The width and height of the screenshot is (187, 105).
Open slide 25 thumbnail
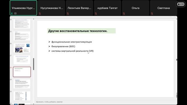coord(22,36)
